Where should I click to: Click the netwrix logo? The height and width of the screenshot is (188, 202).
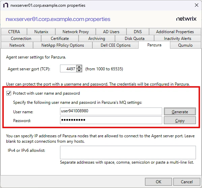coord(186,19)
